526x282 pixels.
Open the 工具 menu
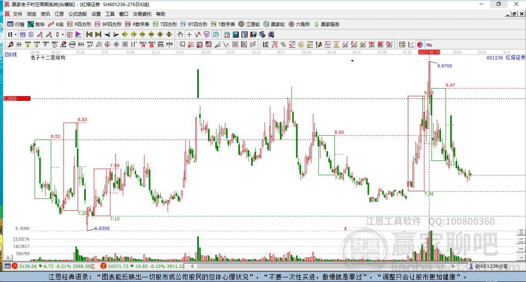coord(110,14)
